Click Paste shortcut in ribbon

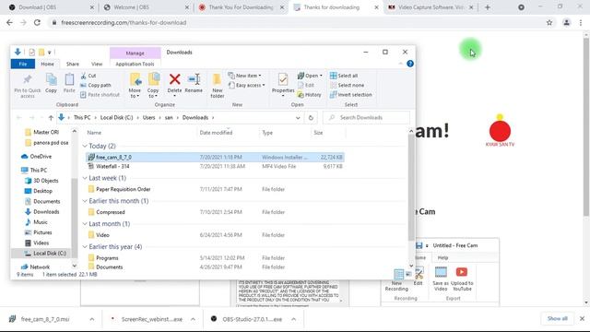tap(100, 95)
